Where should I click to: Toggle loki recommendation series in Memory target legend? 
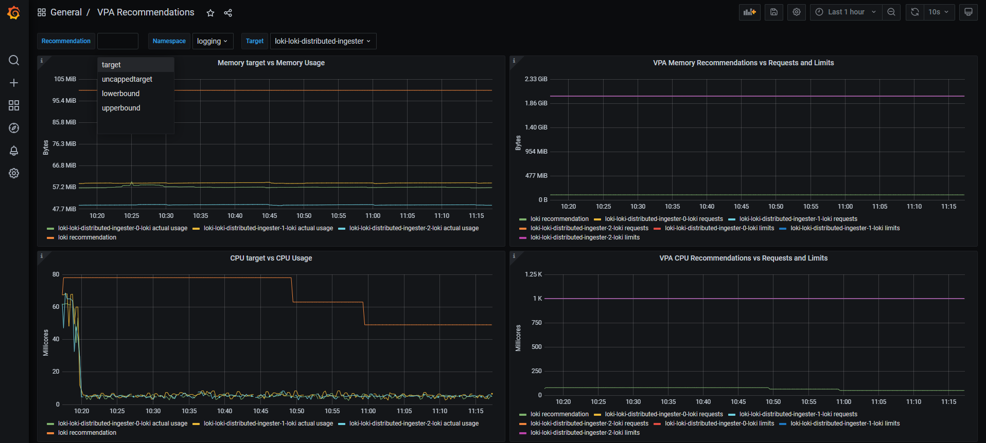87,237
